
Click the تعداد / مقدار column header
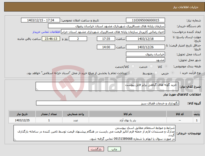[x=49, y=114]
